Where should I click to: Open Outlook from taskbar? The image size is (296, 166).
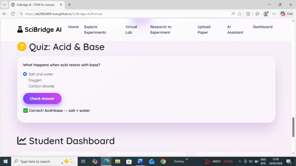click(152, 162)
